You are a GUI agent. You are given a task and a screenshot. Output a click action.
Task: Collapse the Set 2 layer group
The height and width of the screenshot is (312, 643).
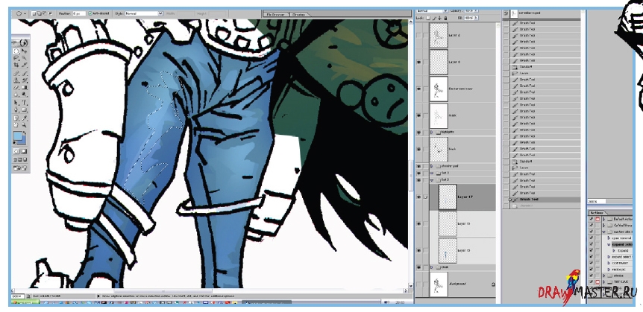431,179
